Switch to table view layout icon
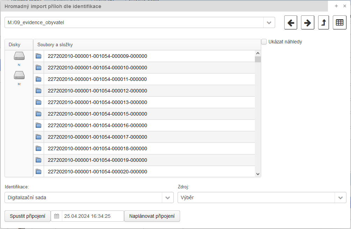351x229 pixels. tap(339, 23)
